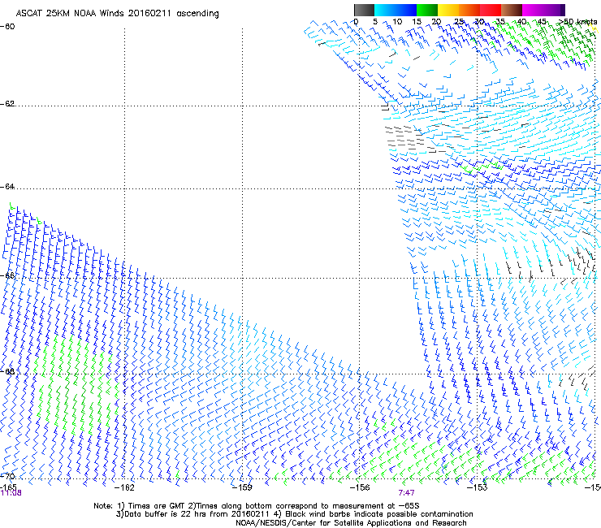
Task: Click the '-62' latitude label
Action: pos(7,104)
